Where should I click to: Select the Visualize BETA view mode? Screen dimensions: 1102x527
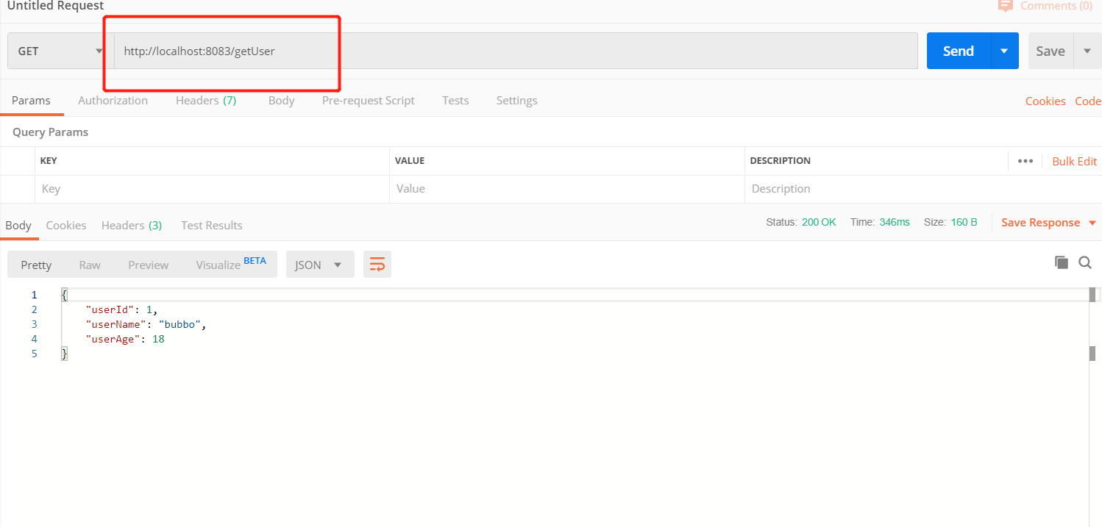(231, 264)
